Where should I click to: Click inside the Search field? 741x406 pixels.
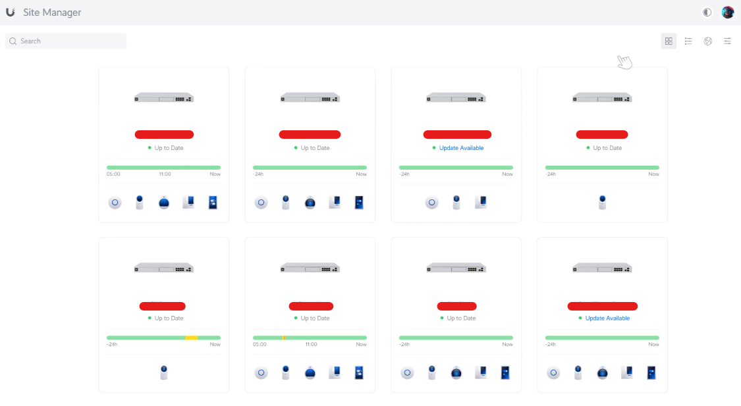[66, 41]
